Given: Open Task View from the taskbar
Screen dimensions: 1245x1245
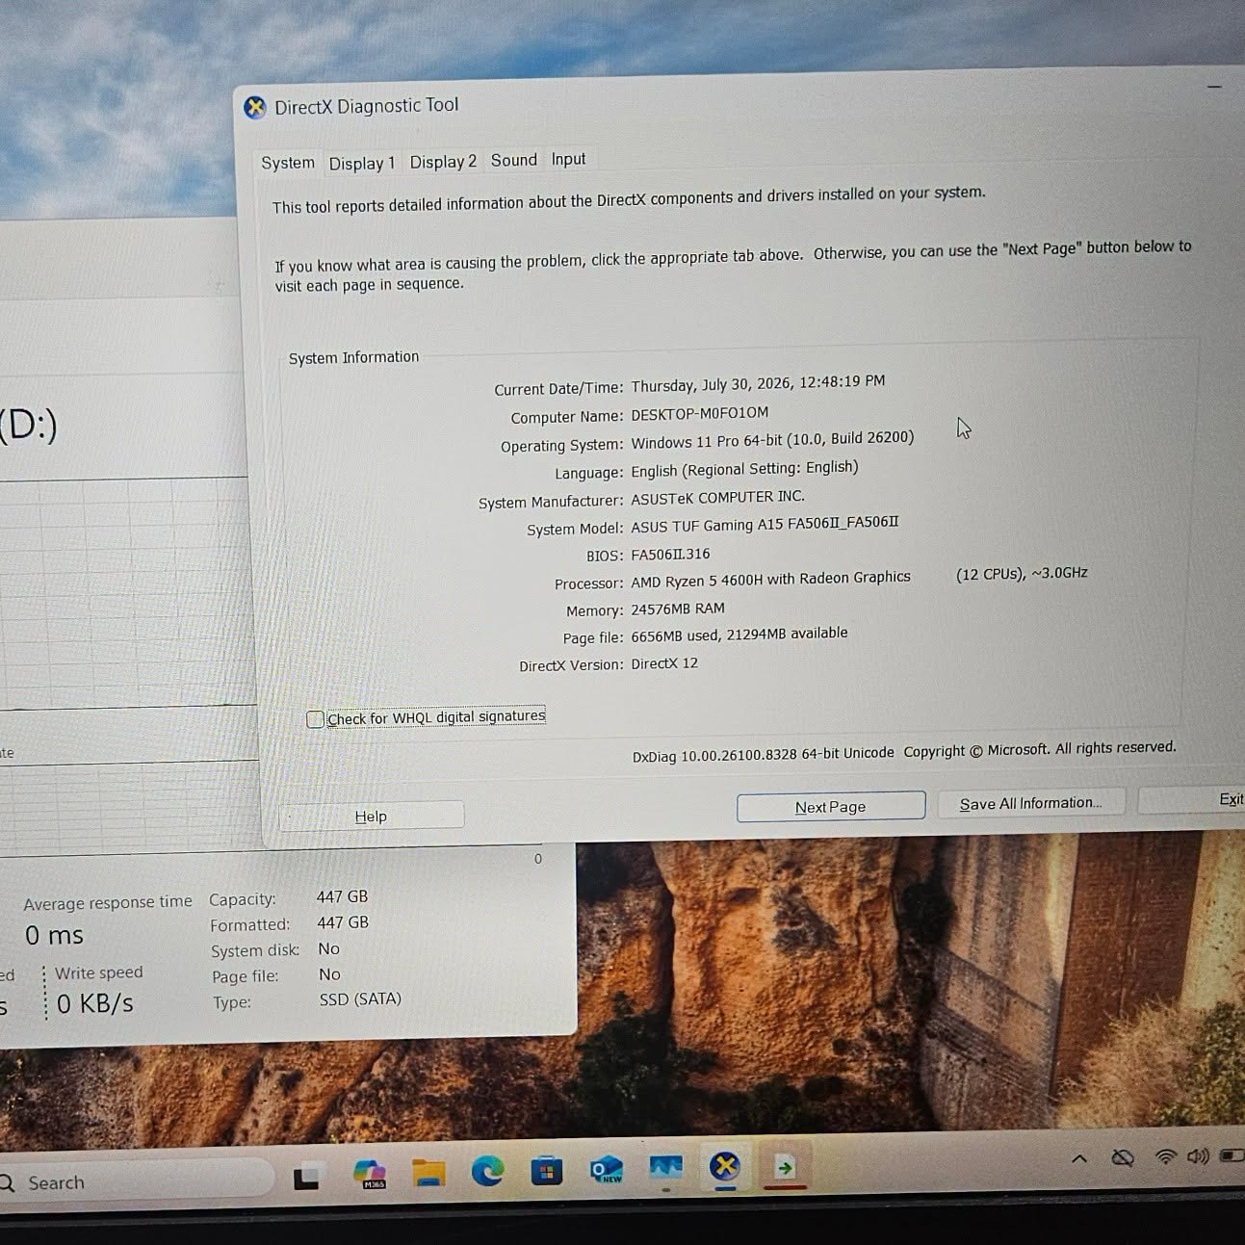Looking at the screenshot, I should point(306,1177).
